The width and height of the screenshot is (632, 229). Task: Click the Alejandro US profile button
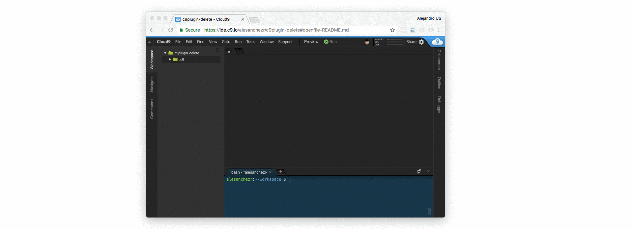(x=429, y=18)
